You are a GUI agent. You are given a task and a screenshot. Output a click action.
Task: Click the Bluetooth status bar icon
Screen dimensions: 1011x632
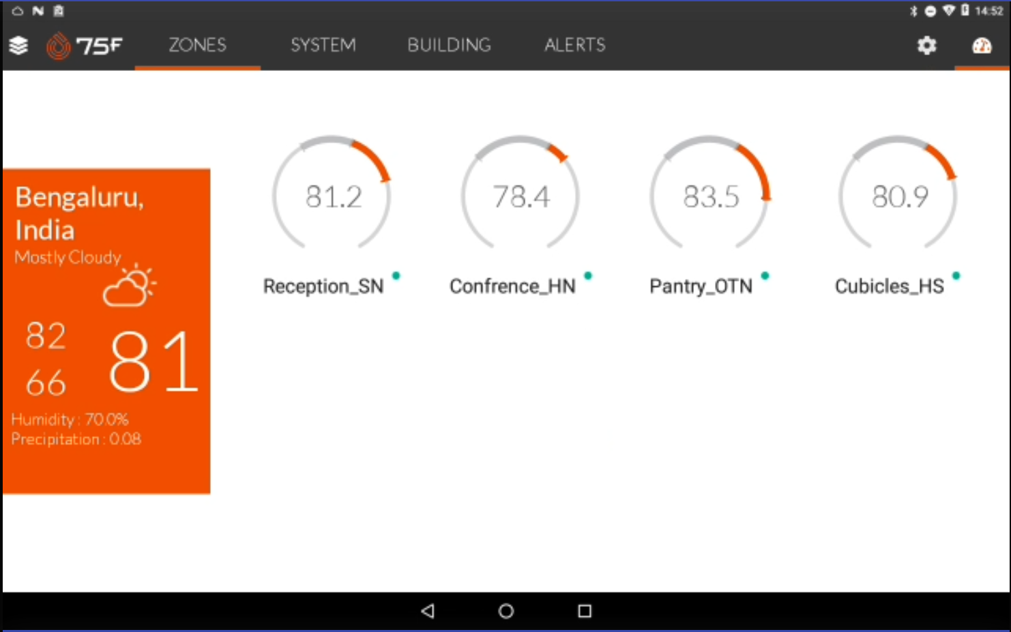[913, 11]
